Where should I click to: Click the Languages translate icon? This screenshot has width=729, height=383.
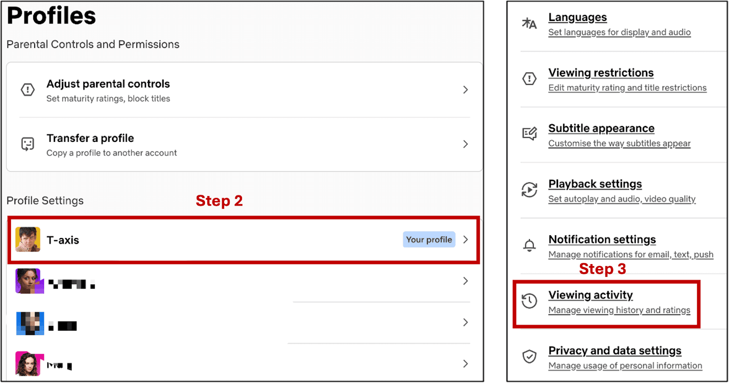click(529, 23)
